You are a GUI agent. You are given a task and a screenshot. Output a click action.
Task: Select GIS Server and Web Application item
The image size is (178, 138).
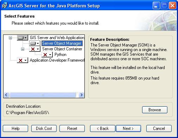[57, 38]
